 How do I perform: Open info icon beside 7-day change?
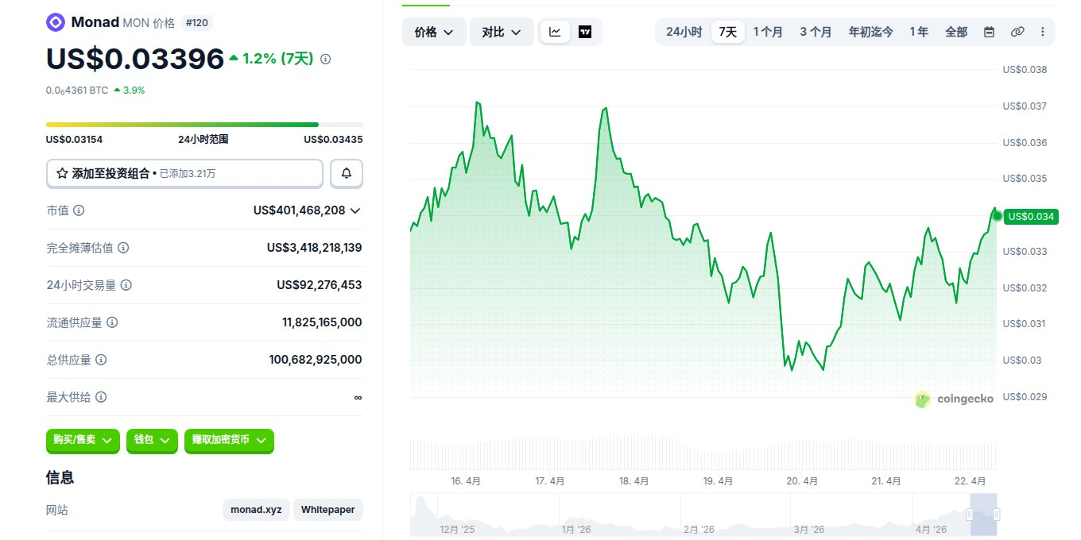pos(325,59)
